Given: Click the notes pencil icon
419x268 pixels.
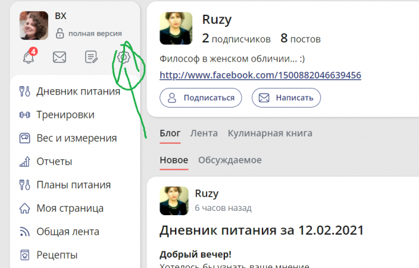Looking at the screenshot, I should [x=91, y=57].
